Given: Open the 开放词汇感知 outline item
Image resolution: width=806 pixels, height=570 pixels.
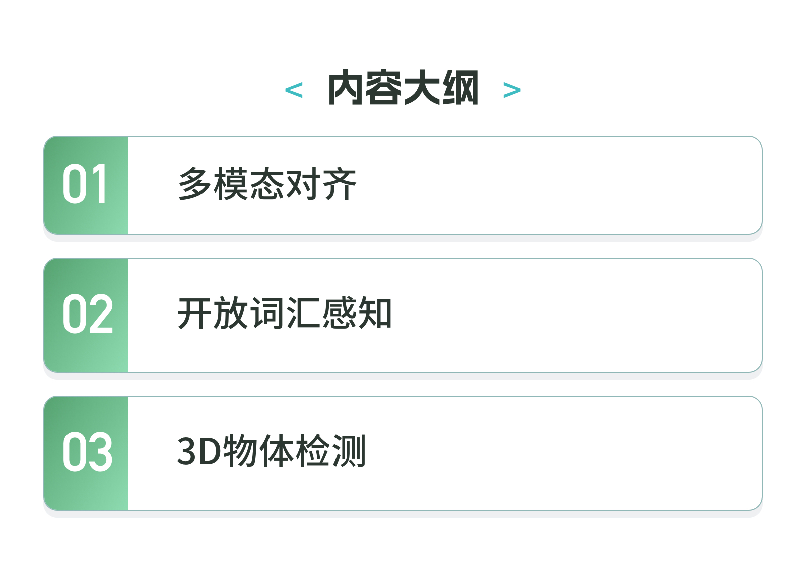Looking at the screenshot, I should coord(285,313).
